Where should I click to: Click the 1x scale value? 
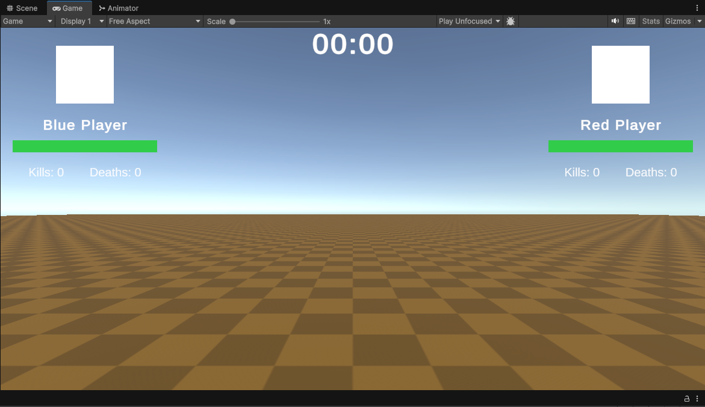point(327,22)
